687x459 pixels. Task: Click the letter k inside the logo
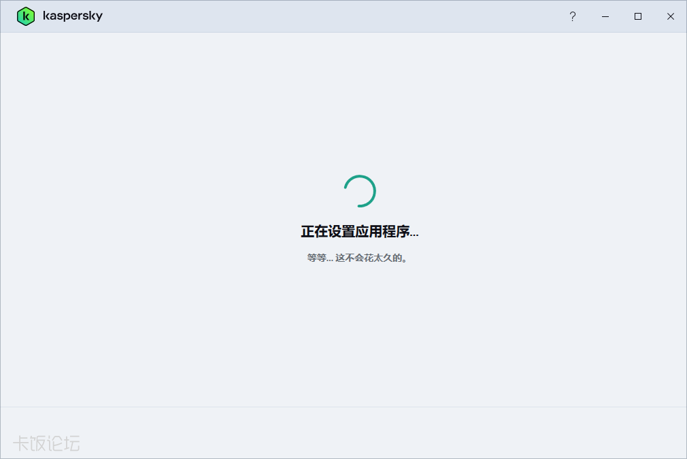[26, 16]
